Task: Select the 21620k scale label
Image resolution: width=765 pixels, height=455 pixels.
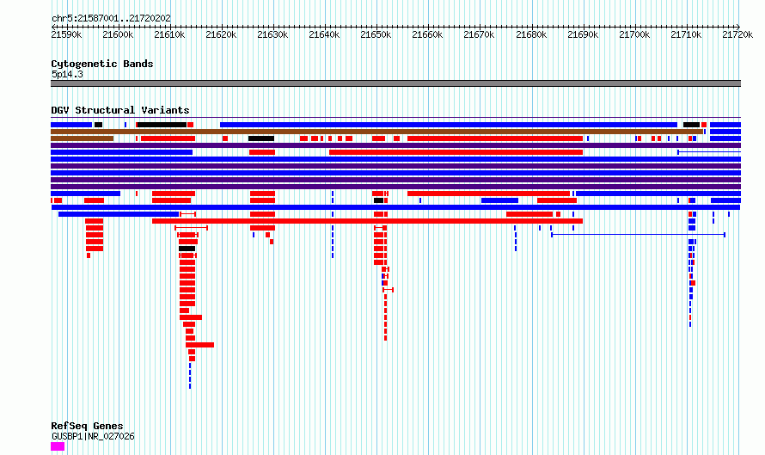Action: coord(221,34)
